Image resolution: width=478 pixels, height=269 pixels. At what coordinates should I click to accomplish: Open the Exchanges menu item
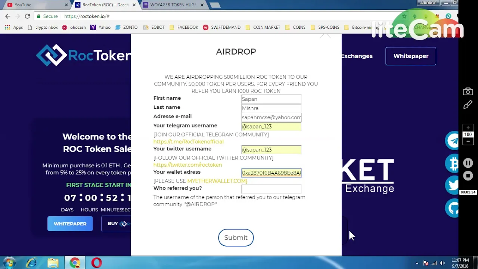[x=357, y=56]
